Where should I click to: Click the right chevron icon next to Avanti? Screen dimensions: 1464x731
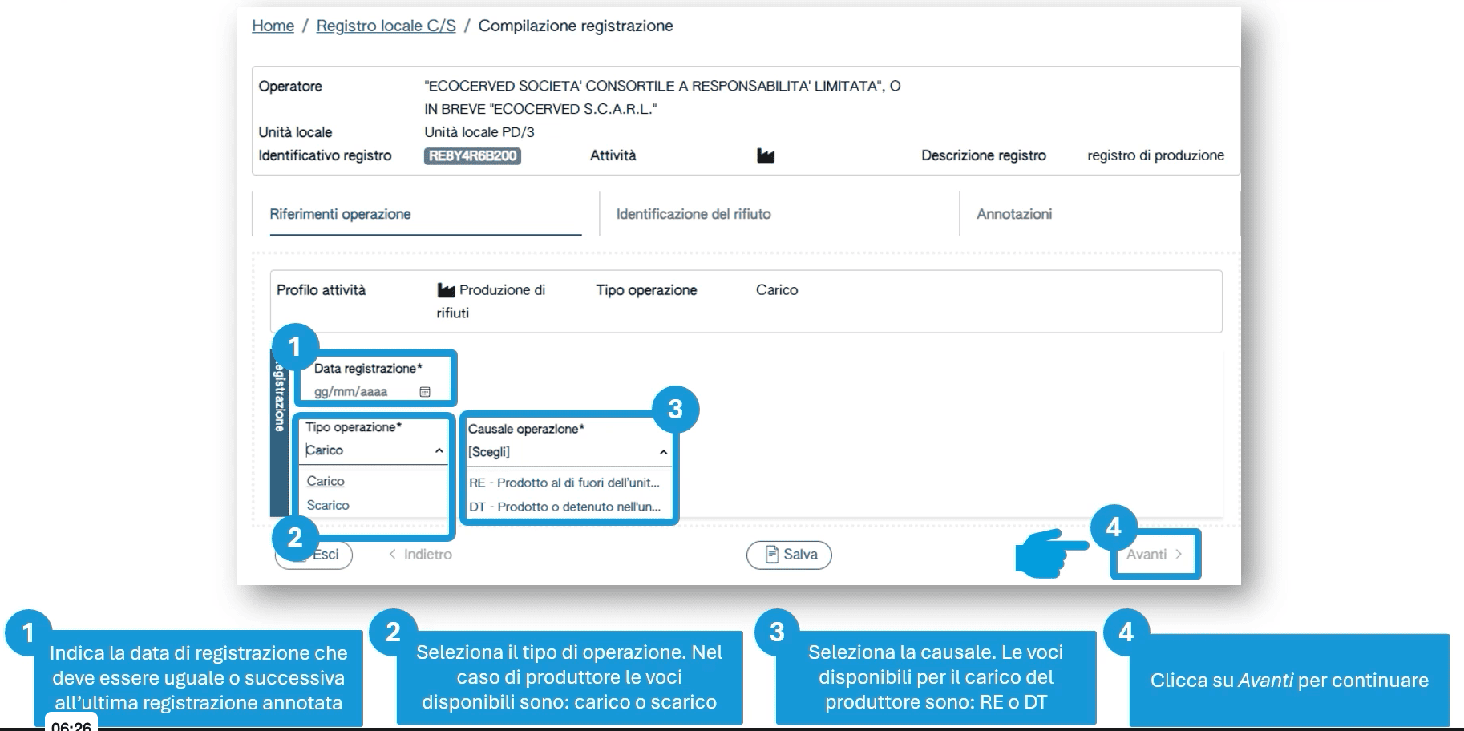point(1179,555)
